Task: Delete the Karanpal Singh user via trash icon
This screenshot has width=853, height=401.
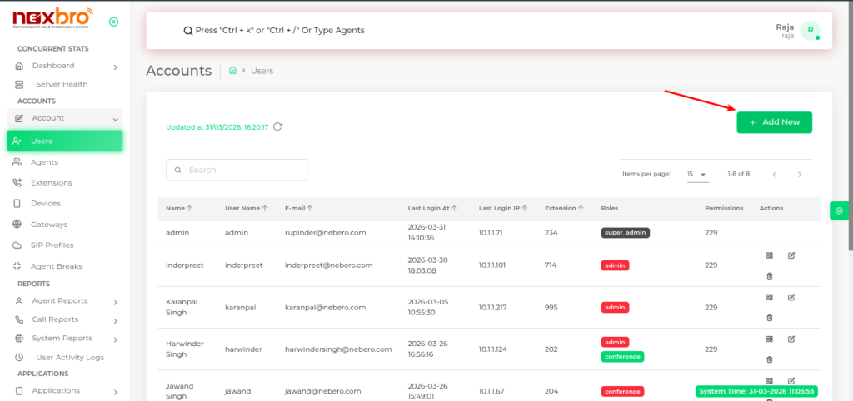Action: 769,317
